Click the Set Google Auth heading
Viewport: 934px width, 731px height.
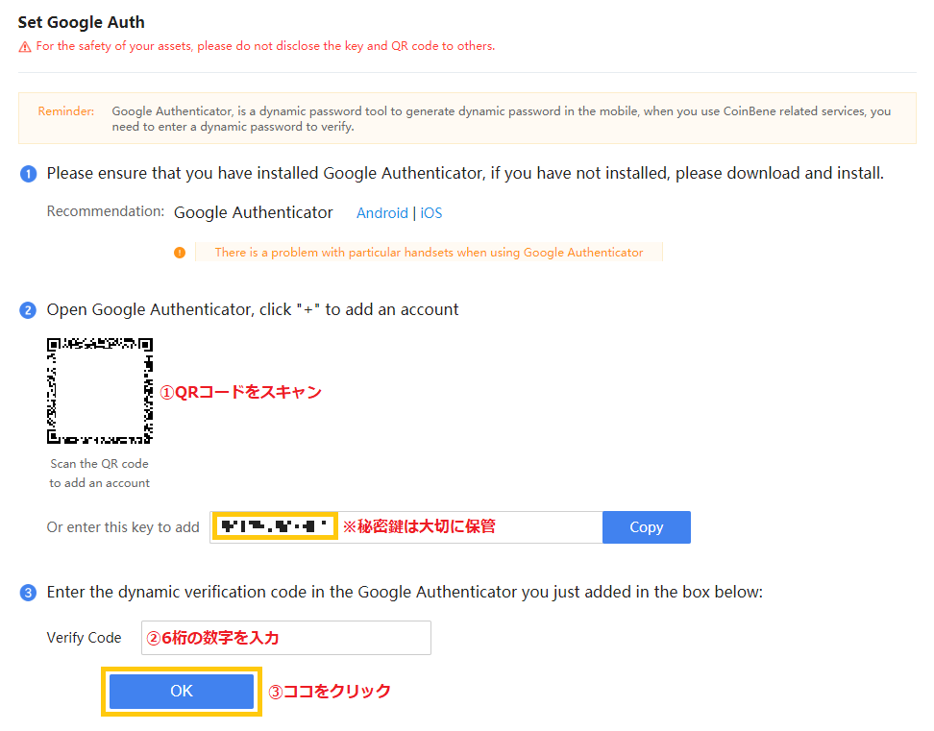click(81, 22)
